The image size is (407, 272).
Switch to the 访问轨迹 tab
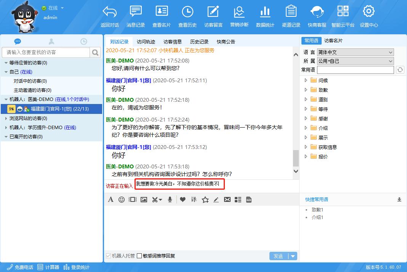pyautogui.click(x=146, y=42)
